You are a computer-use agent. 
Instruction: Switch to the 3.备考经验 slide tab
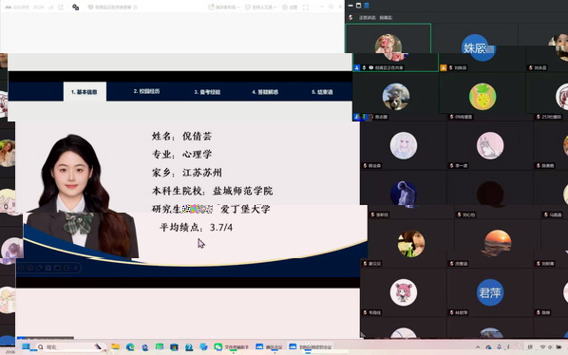(207, 92)
